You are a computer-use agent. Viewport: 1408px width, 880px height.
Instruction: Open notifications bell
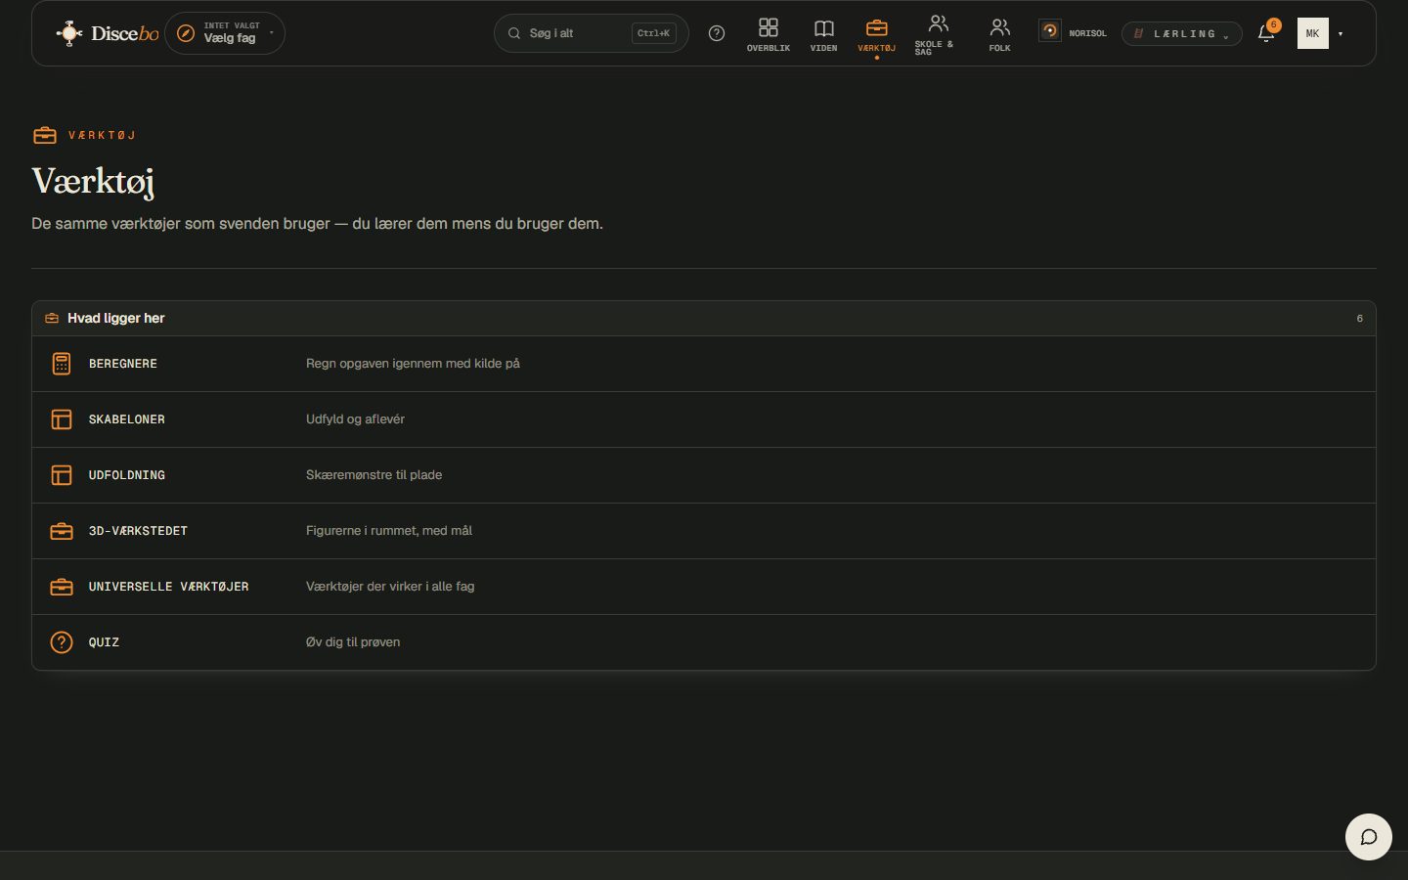[x=1266, y=33]
